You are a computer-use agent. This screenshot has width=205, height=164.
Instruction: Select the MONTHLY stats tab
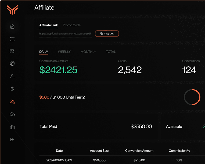[88, 52]
